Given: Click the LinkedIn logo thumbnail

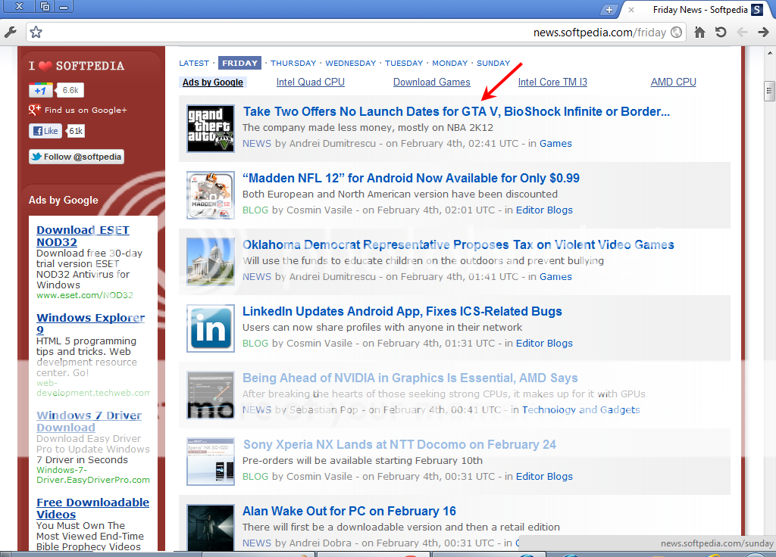Looking at the screenshot, I should pyautogui.click(x=211, y=328).
